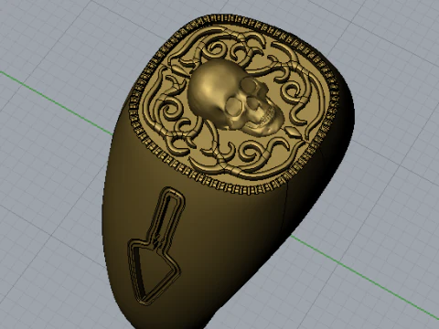The height and width of the screenshot is (329, 439).
Task: Select the trowel engraving on the ring shank
Action: [156, 246]
